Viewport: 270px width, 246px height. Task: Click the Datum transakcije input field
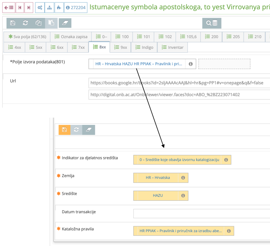[x=202, y=213]
